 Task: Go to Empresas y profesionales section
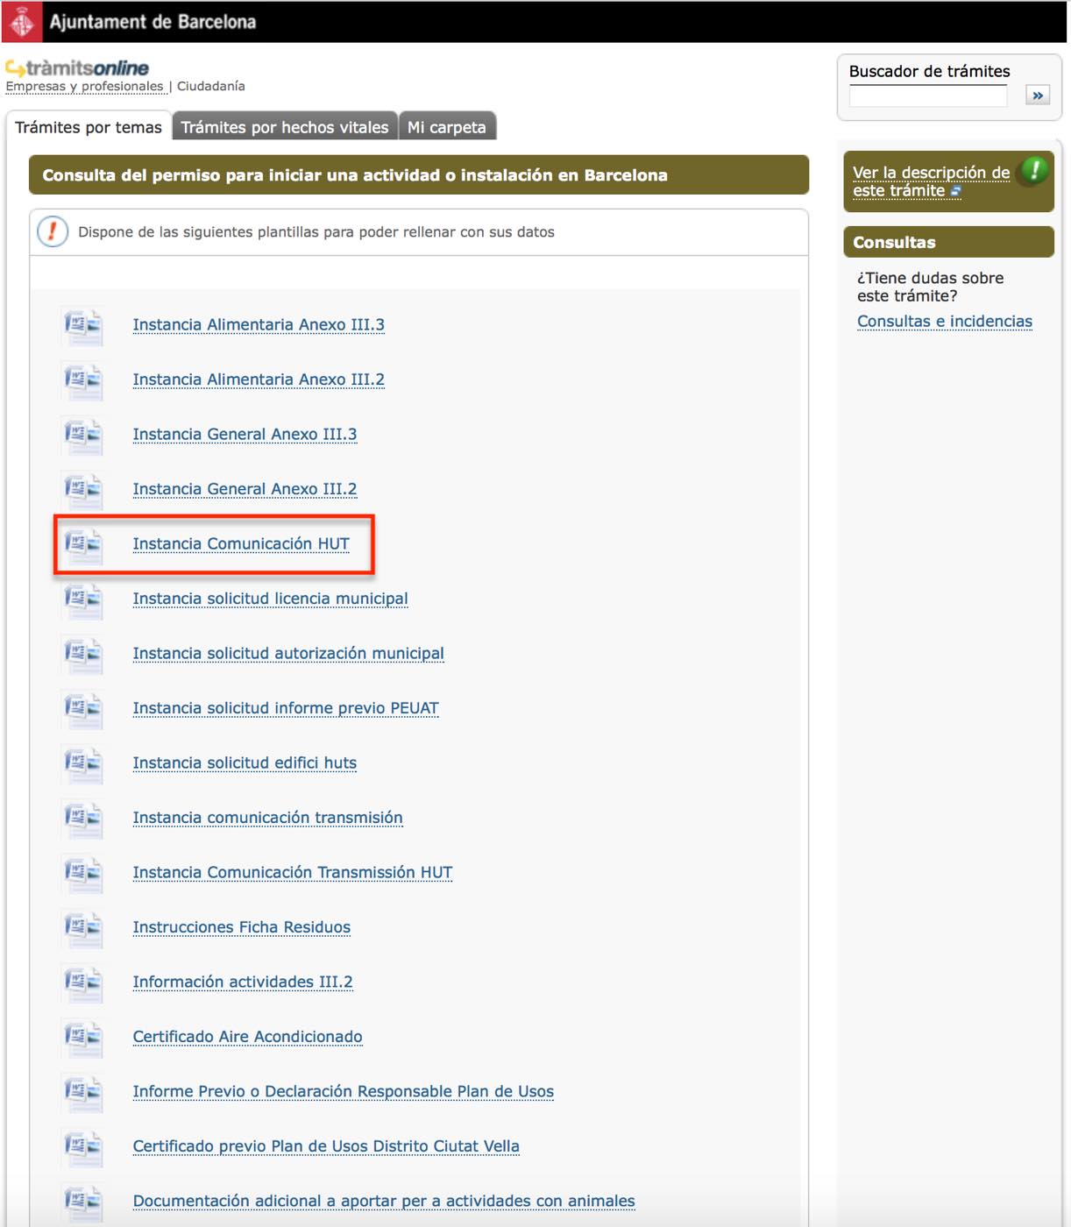click(x=84, y=86)
